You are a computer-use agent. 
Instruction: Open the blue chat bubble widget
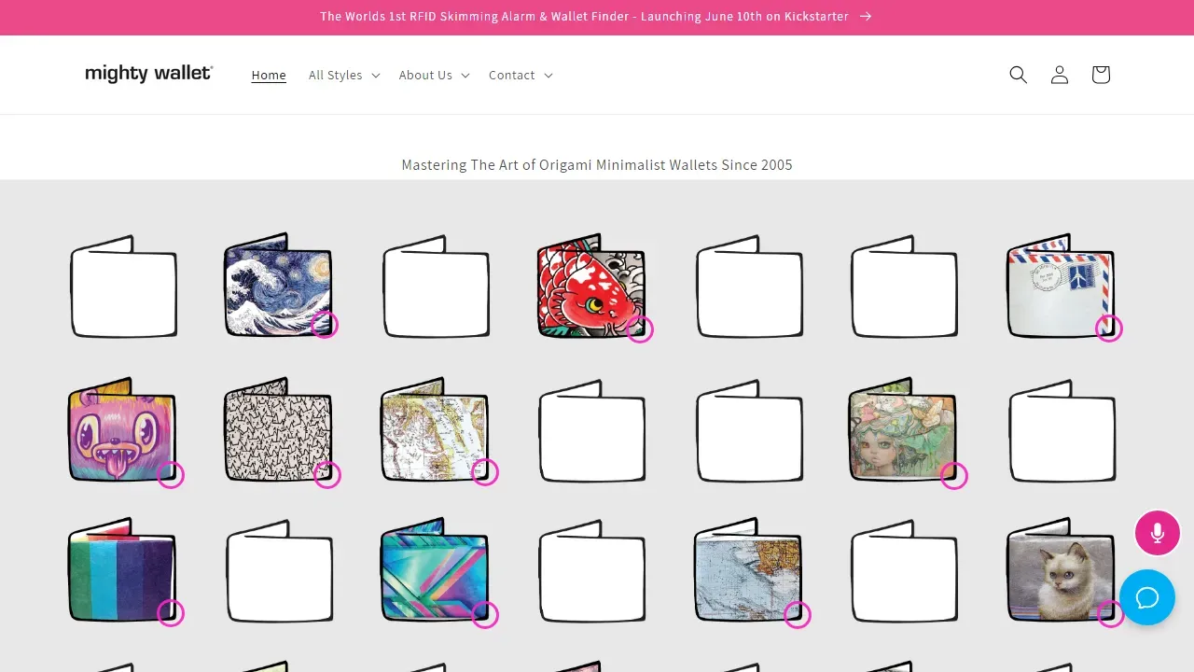(x=1147, y=597)
